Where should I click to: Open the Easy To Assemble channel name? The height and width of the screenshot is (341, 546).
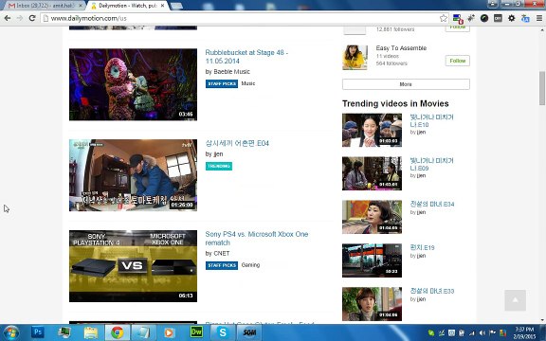pyautogui.click(x=401, y=48)
